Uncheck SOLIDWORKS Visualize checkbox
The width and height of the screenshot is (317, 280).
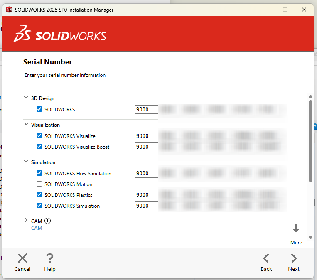[39, 136]
